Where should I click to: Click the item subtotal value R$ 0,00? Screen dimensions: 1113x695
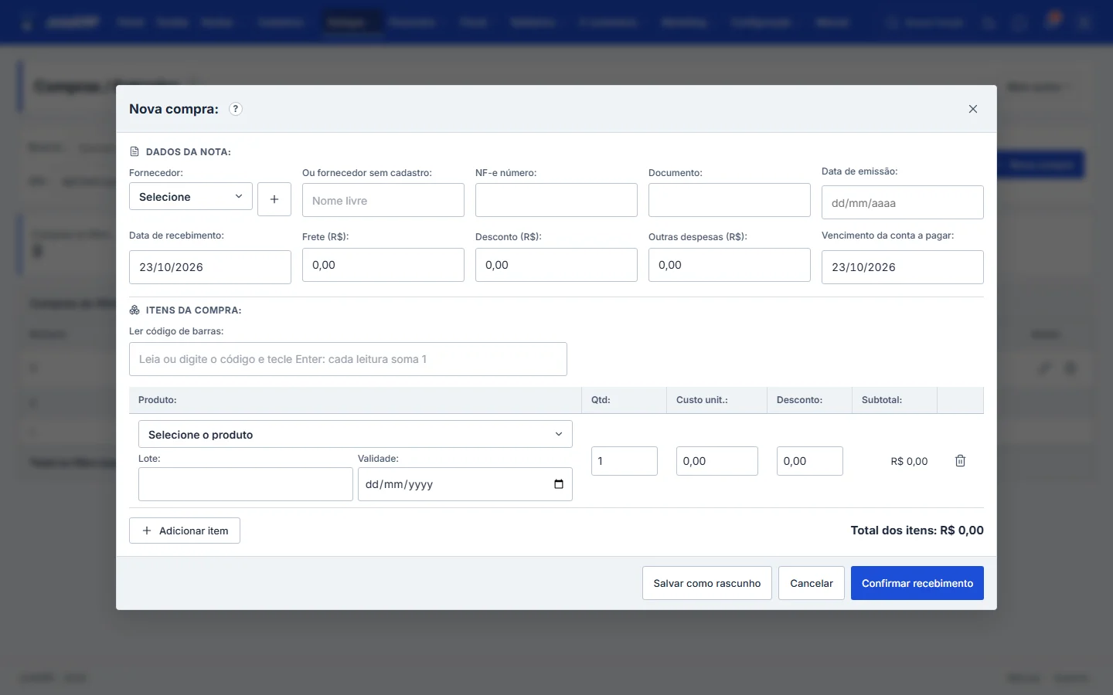point(910,461)
